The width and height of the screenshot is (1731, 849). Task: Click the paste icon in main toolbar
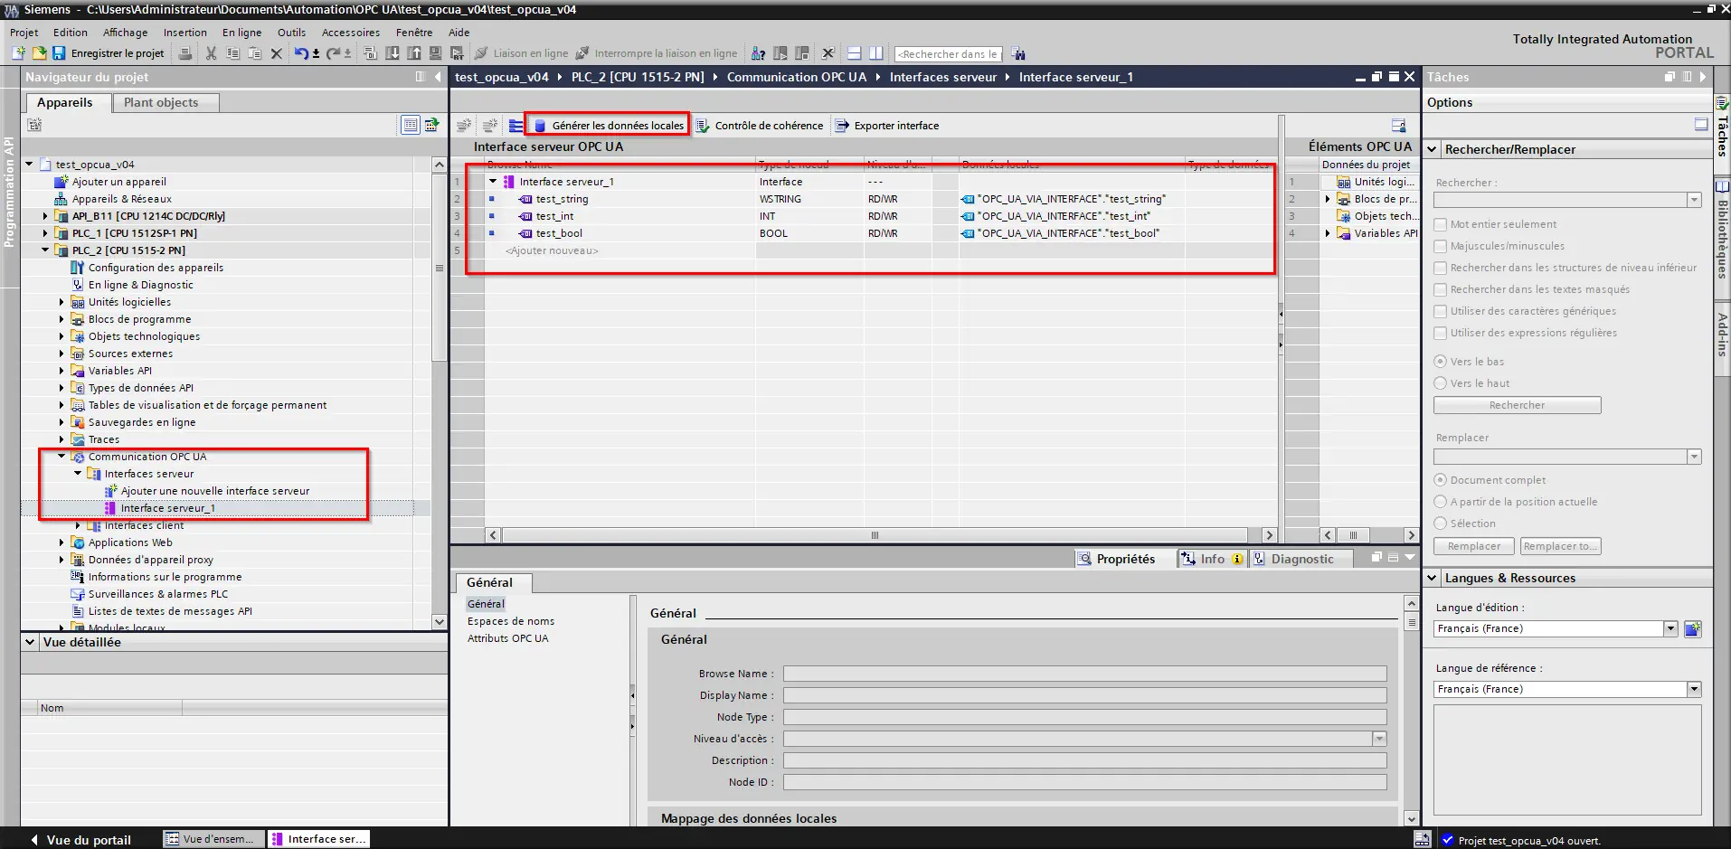(x=254, y=53)
